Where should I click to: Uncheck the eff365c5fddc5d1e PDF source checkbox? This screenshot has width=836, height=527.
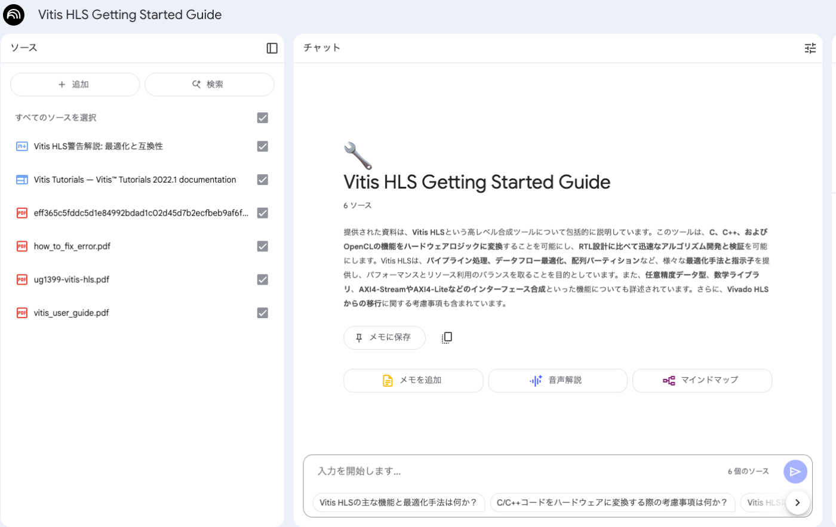pyautogui.click(x=262, y=213)
